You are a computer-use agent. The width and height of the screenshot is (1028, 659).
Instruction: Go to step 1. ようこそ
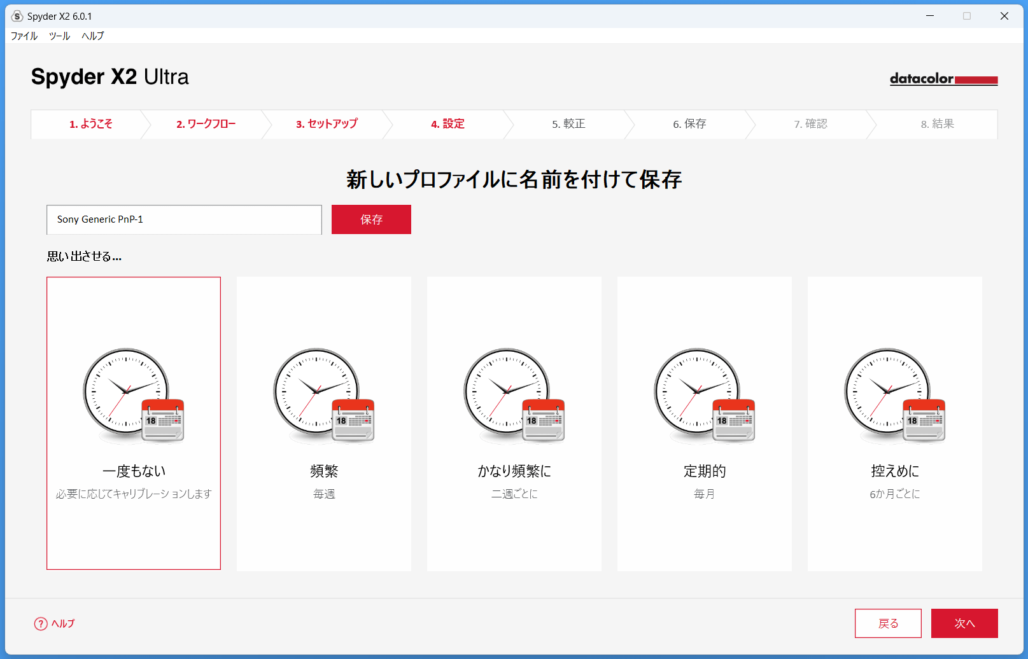click(x=91, y=124)
